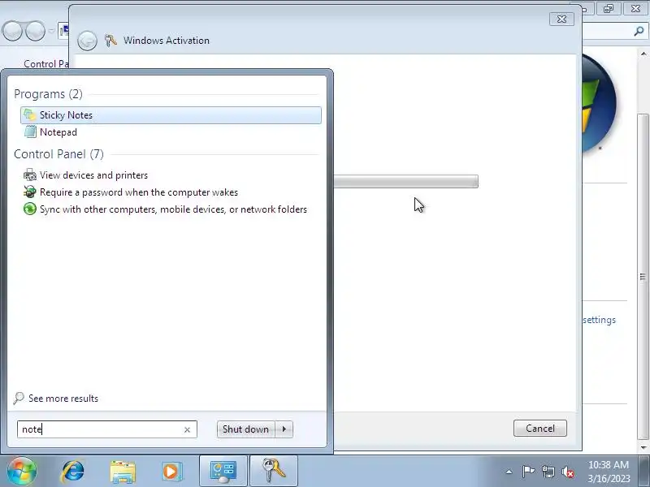
Task: Click the Start orb
Action: click(x=21, y=471)
